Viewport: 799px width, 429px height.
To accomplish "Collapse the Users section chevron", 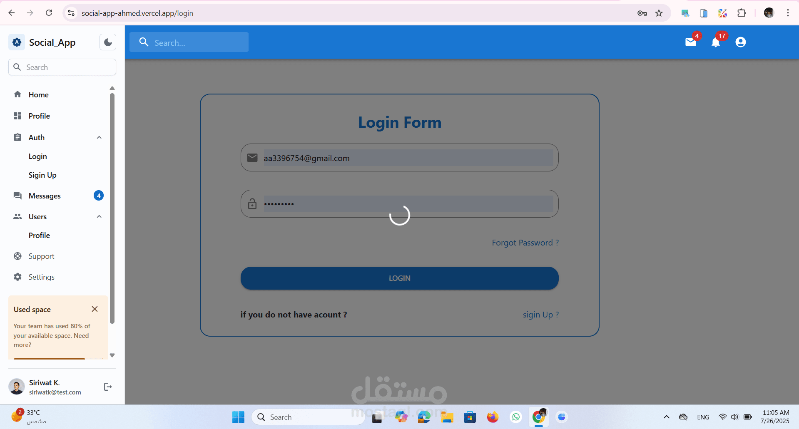I will point(99,216).
